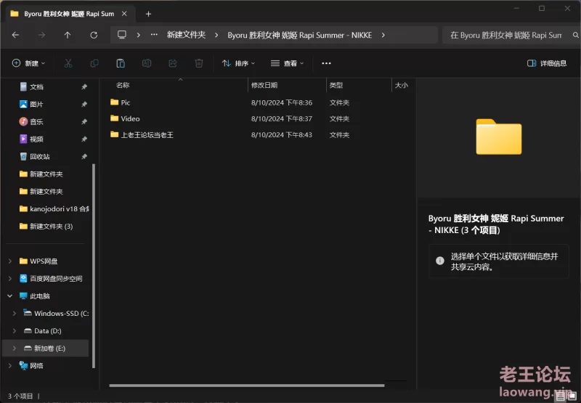Click 8/10/2024 下午8:36 date of Pic
581x403 pixels.
click(282, 102)
